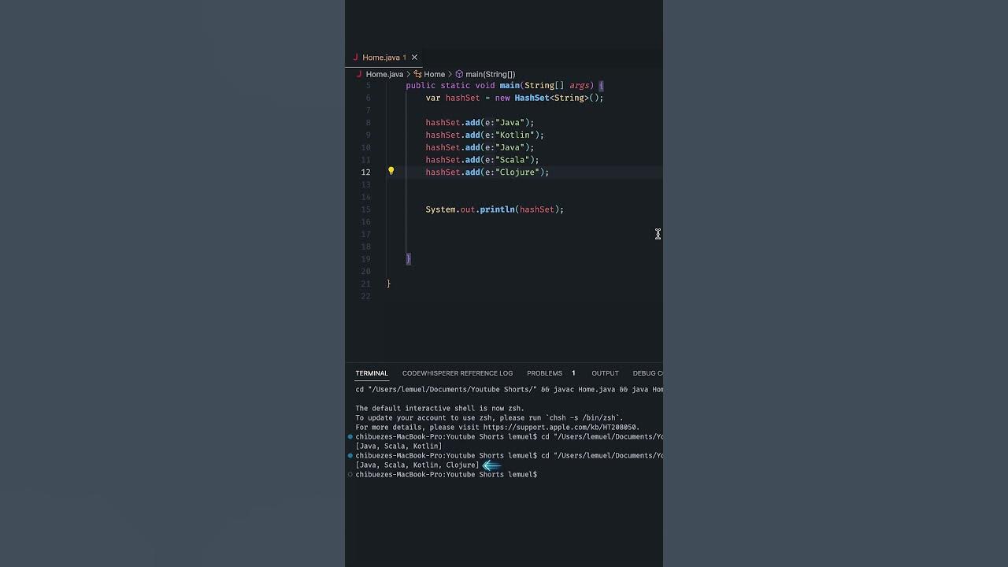
Task: Switch to the TERMINAL panel tab
Action: (372, 373)
